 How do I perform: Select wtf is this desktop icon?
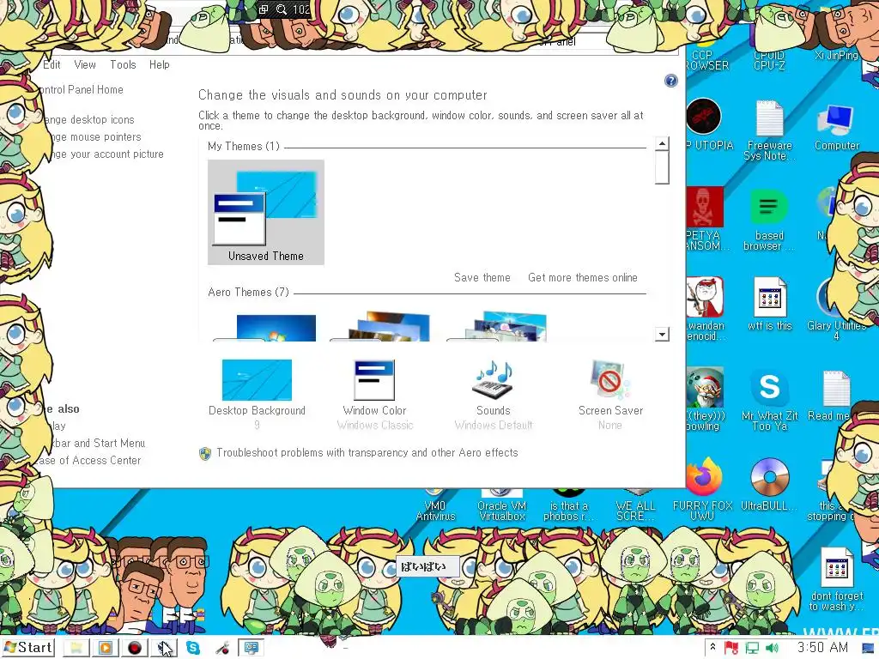(x=770, y=303)
